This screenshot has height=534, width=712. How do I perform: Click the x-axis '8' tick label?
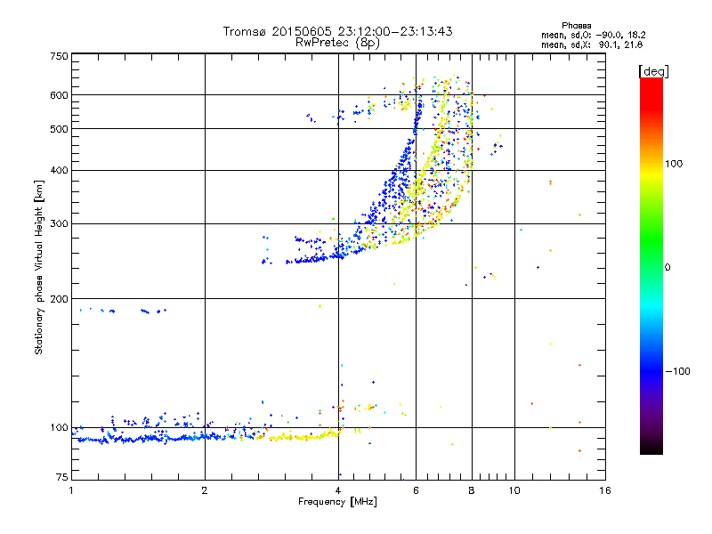472,490
